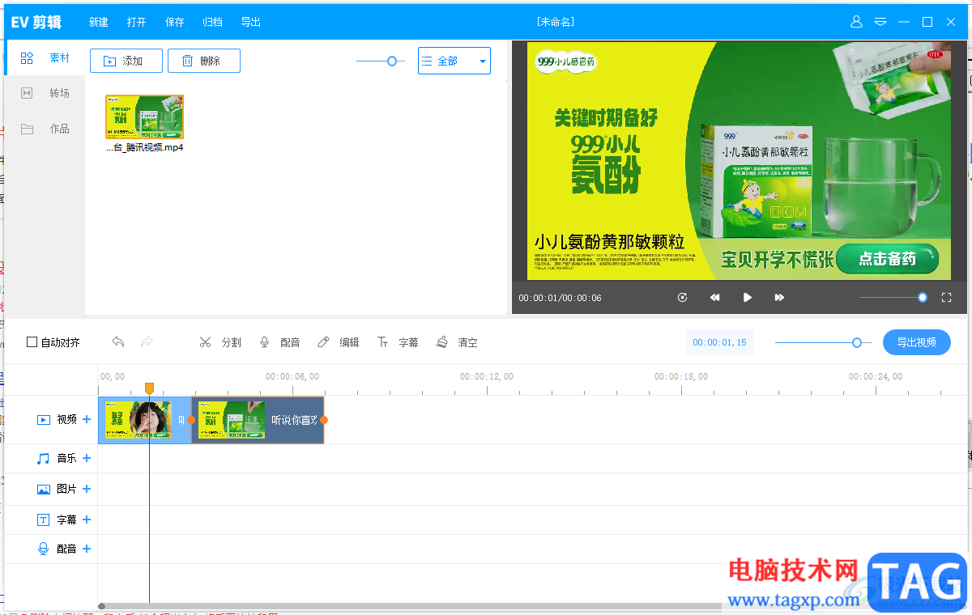Click 保存 in the top bar
The width and height of the screenshot is (972, 615).
(175, 22)
